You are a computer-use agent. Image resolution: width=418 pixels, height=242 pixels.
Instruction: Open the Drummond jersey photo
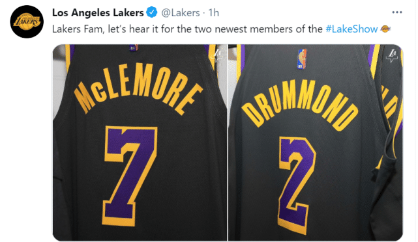[316, 142]
